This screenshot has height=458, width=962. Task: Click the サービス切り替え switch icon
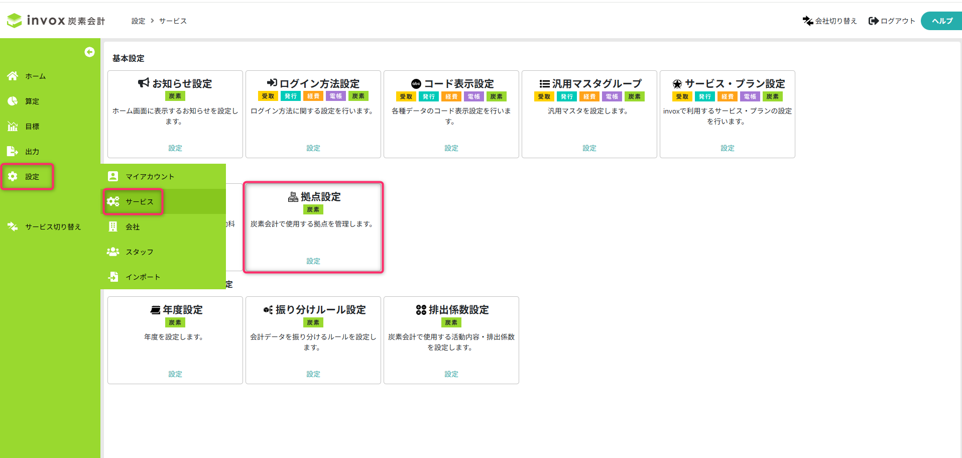pyautogui.click(x=13, y=226)
